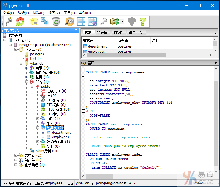220x187 pixels.
Task: Select department row in properties list
Action: tap(97, 46)
